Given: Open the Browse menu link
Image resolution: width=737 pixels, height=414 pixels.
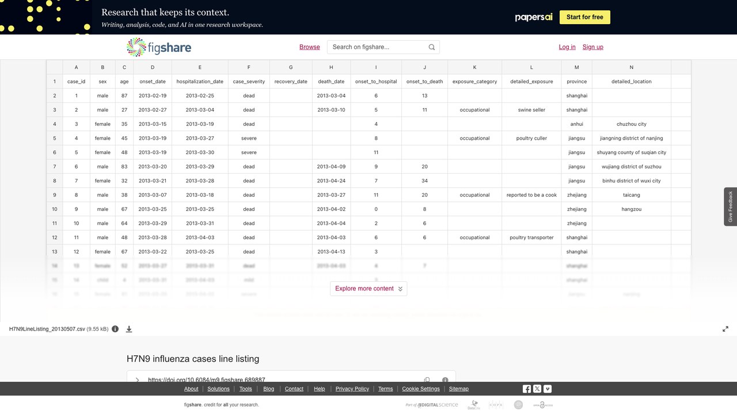Looking at the screenshot, I should coord(310,47).
